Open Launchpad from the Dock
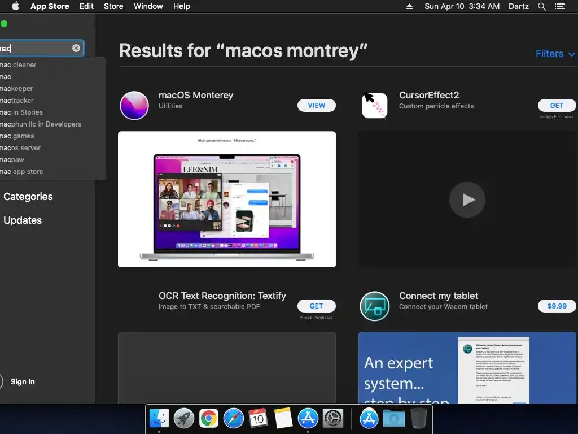Image resolution: width=578 pixels, height=434 pixels. pos(184,419)
